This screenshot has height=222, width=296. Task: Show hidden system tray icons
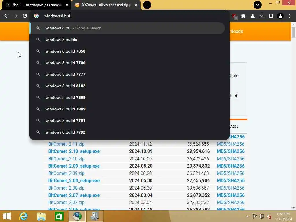coord(248,217)
